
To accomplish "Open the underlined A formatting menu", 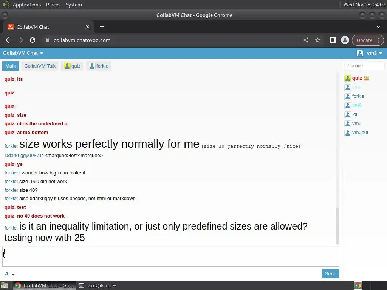I will (x=6, y=274).
